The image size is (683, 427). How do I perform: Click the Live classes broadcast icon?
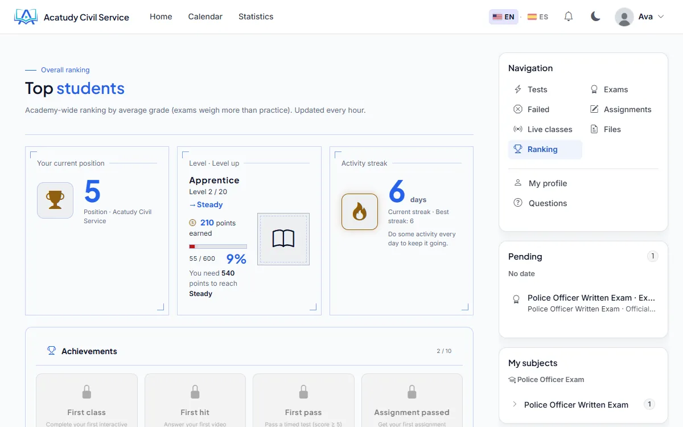(518, 129)
